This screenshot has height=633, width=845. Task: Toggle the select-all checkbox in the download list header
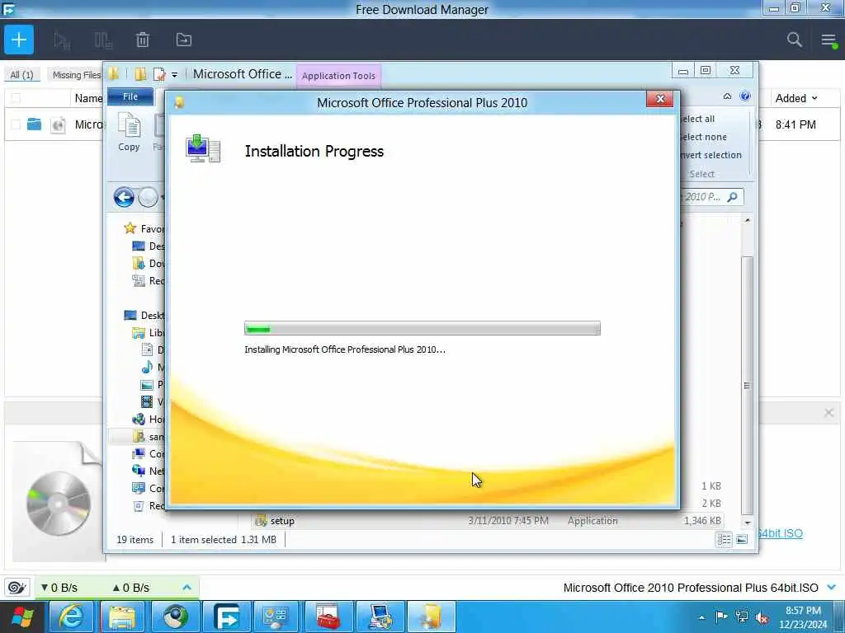[16, 98]
